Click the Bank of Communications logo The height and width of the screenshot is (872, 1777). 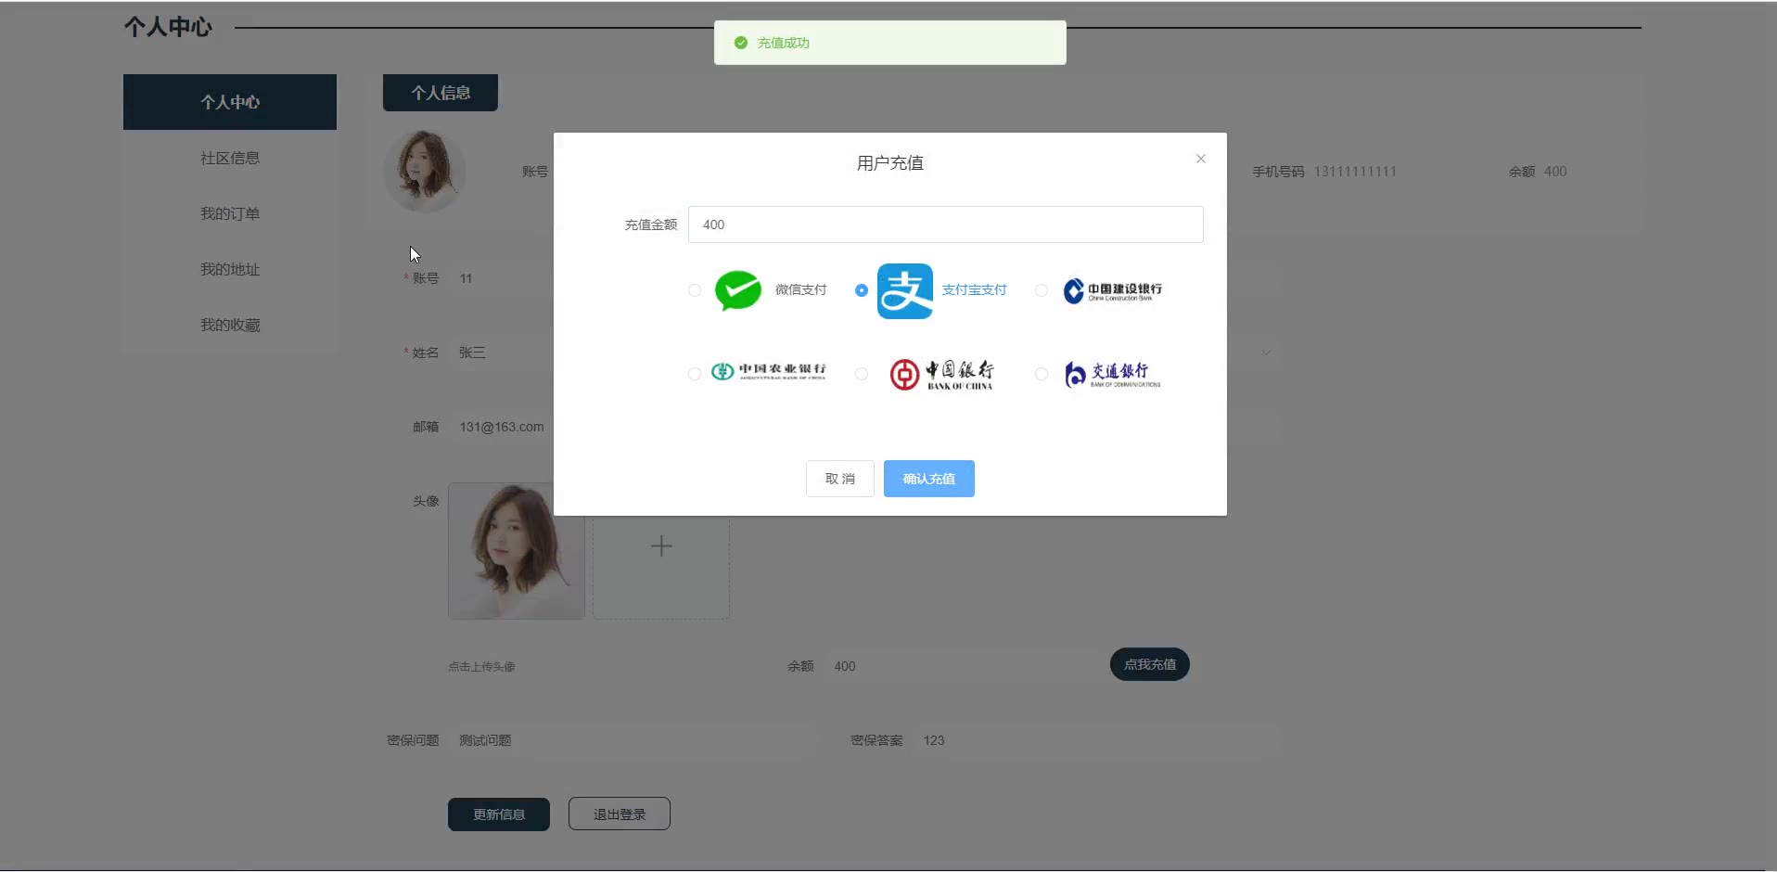click(x=1112, y=374)
